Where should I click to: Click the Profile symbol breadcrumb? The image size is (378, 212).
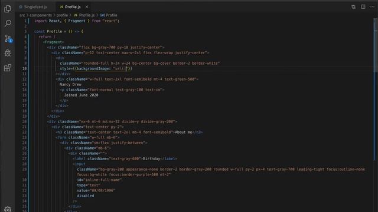109,15
